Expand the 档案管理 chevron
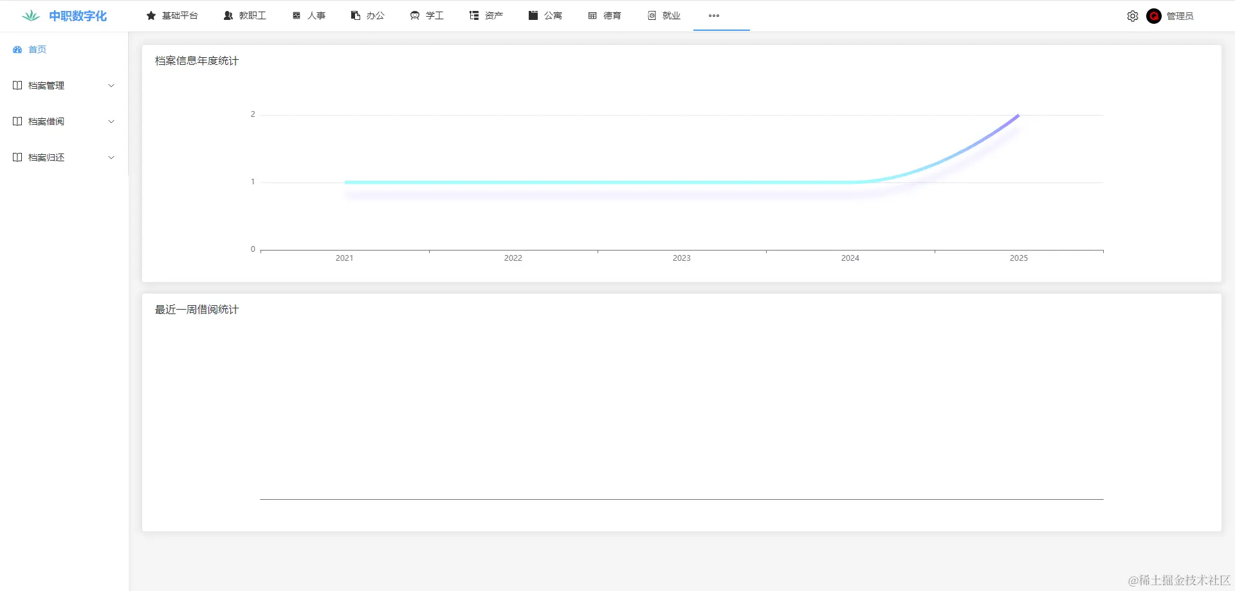The height and width of the screenshot is (591, 1235). pos(111,85)
